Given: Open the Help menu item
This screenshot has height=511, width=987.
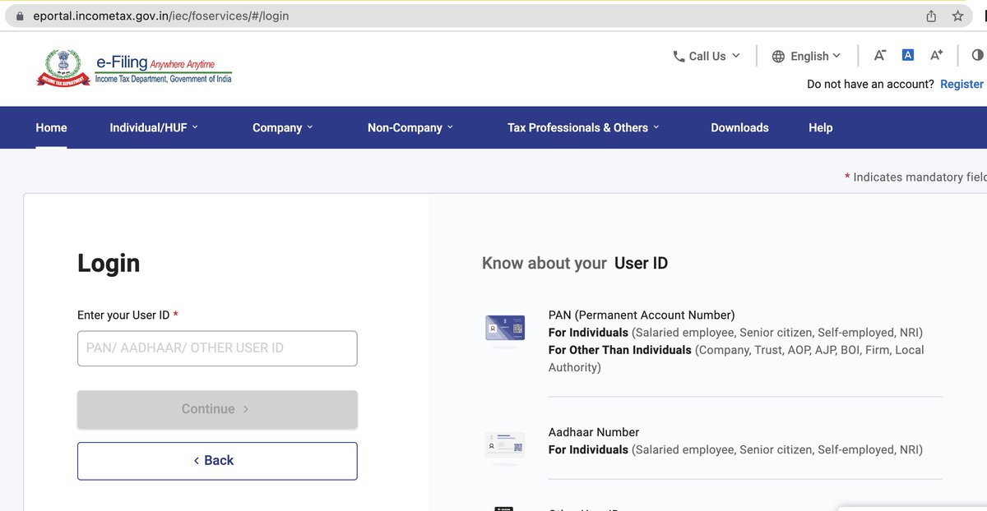Looking at the screenshot, I should point(821,127).
